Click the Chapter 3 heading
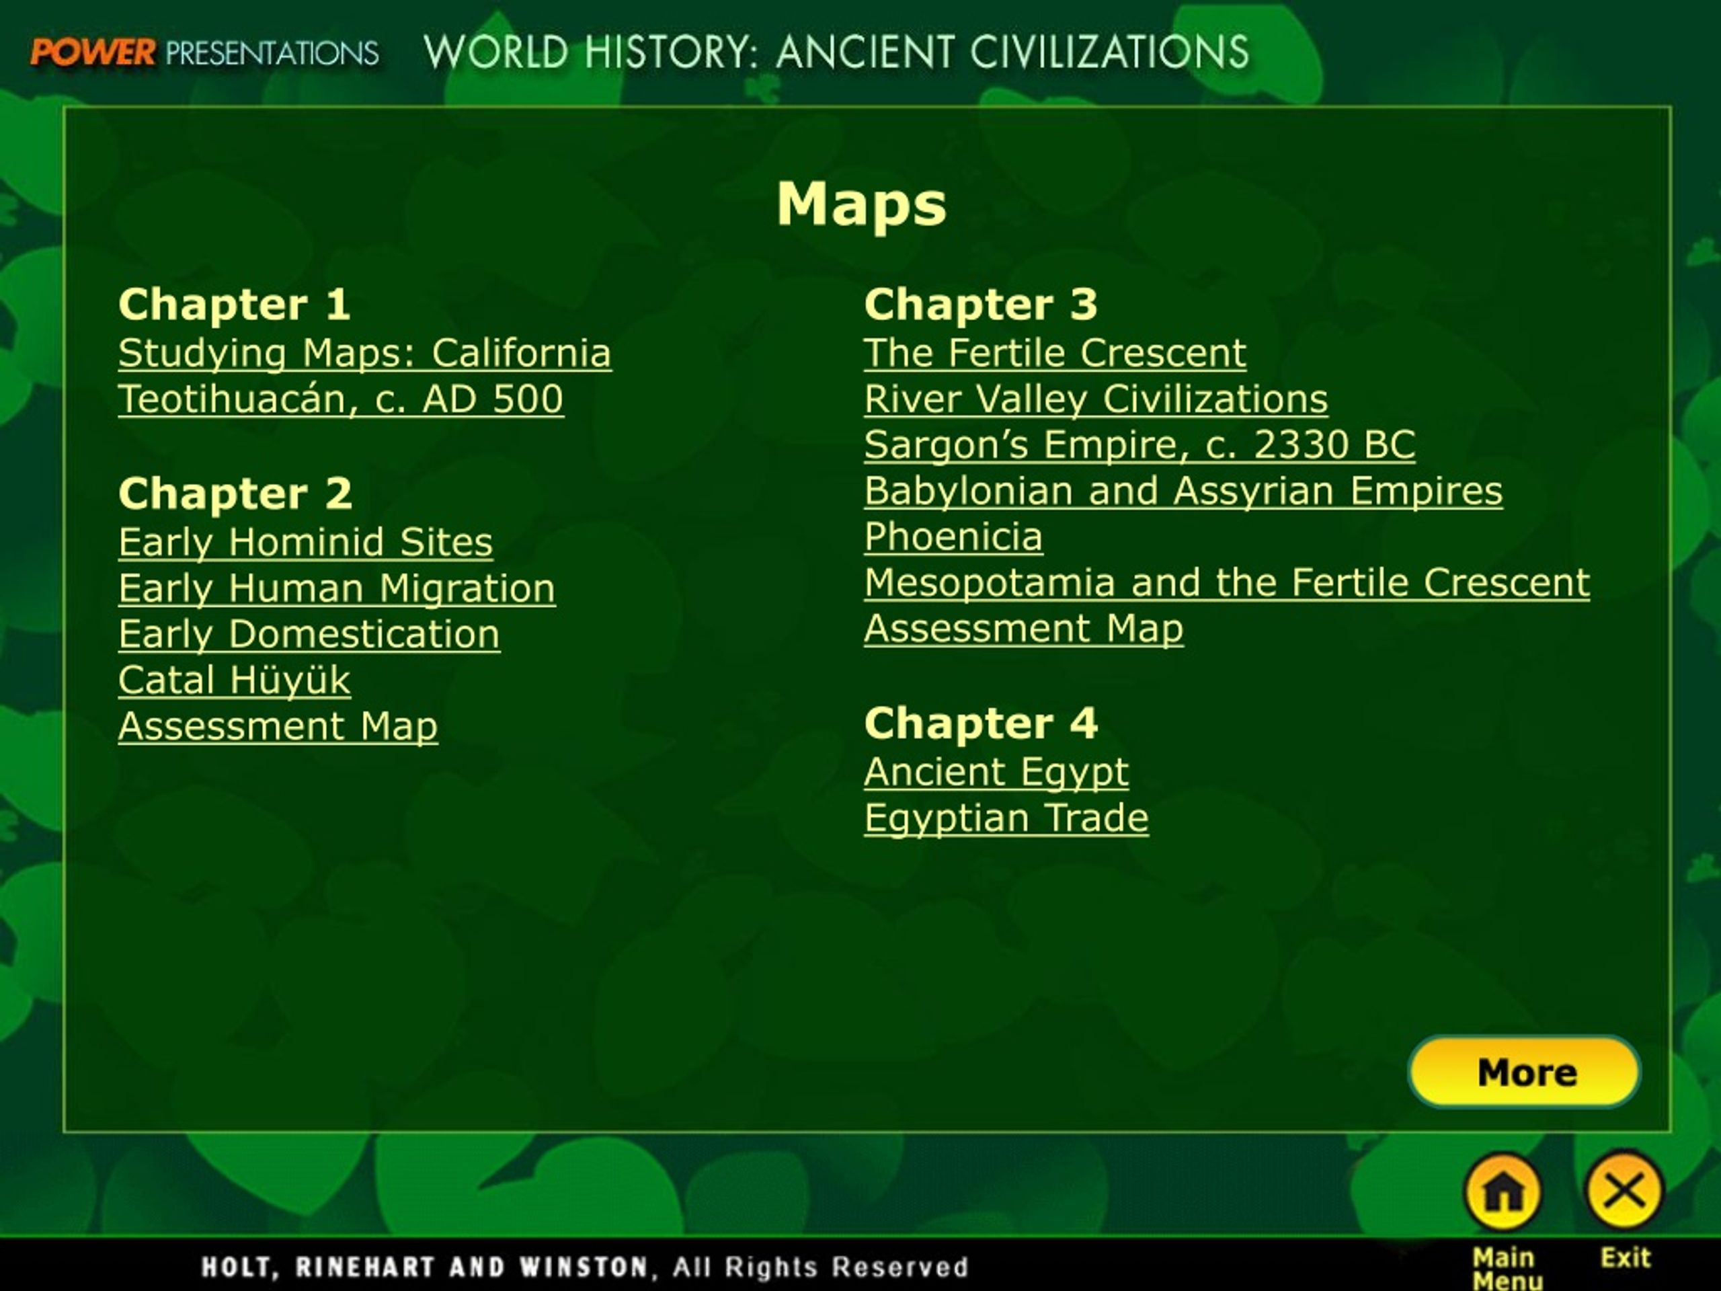The image size is (1721, 1291). [980, 305]
